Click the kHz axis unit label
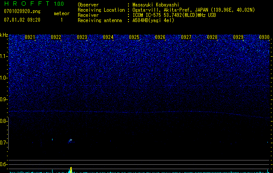Image resolution: width=273 pixels, height=173 pixels. (4, 35)
